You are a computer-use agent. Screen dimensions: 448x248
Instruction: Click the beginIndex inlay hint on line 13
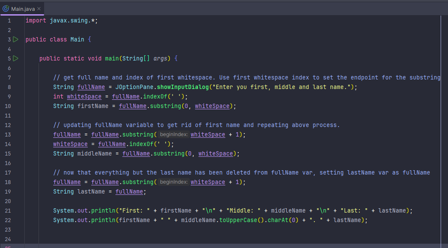[x=174, y=134]
